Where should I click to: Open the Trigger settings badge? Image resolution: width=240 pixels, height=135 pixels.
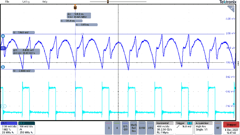coord(184,128)
